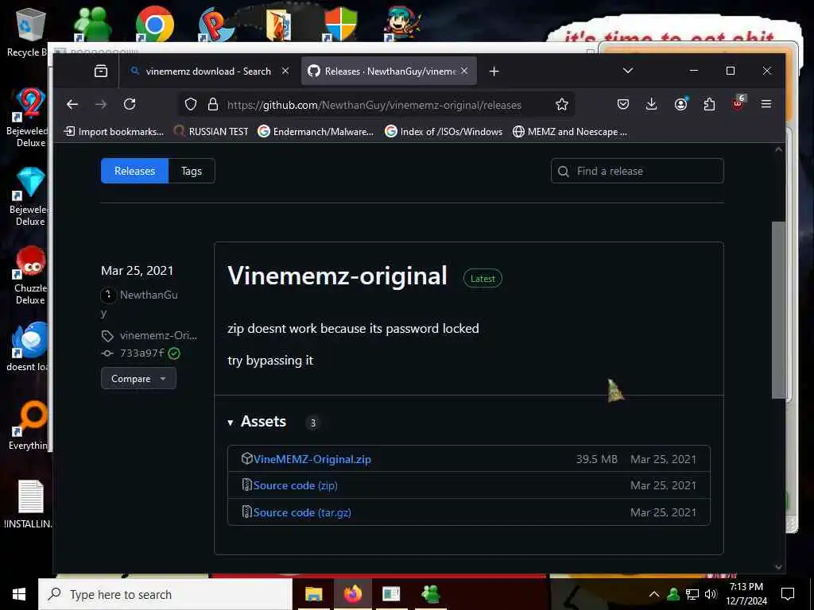The height and width of the screenshot is (610, 814).
Task: Select the Thunderbird doesnt load shortcut
Action: click(x=29, y=346)
